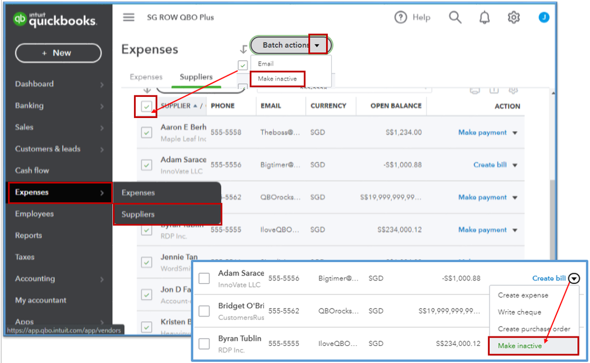Select Suppliers in the Expenses flyout

[138, 214]
